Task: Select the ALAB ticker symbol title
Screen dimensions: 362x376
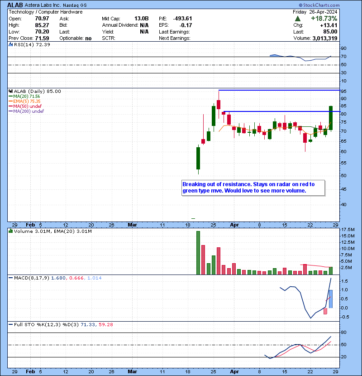Action: click(x=15, y=5)
